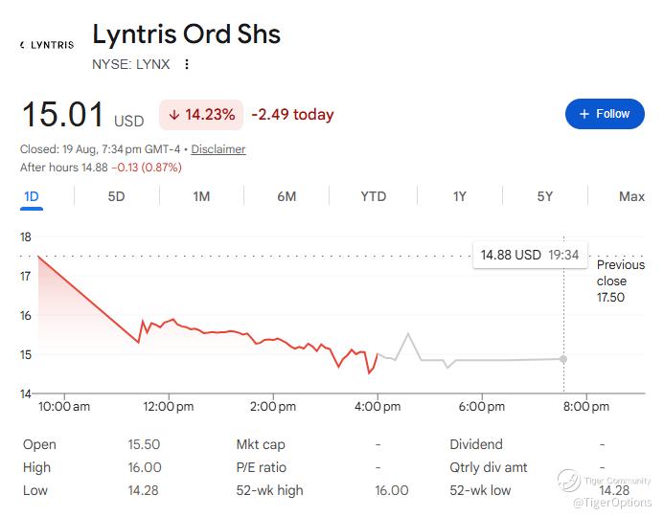664x517 pixels.
Task: Click the Tiger Community watermark logo
Action: point(568,481)
